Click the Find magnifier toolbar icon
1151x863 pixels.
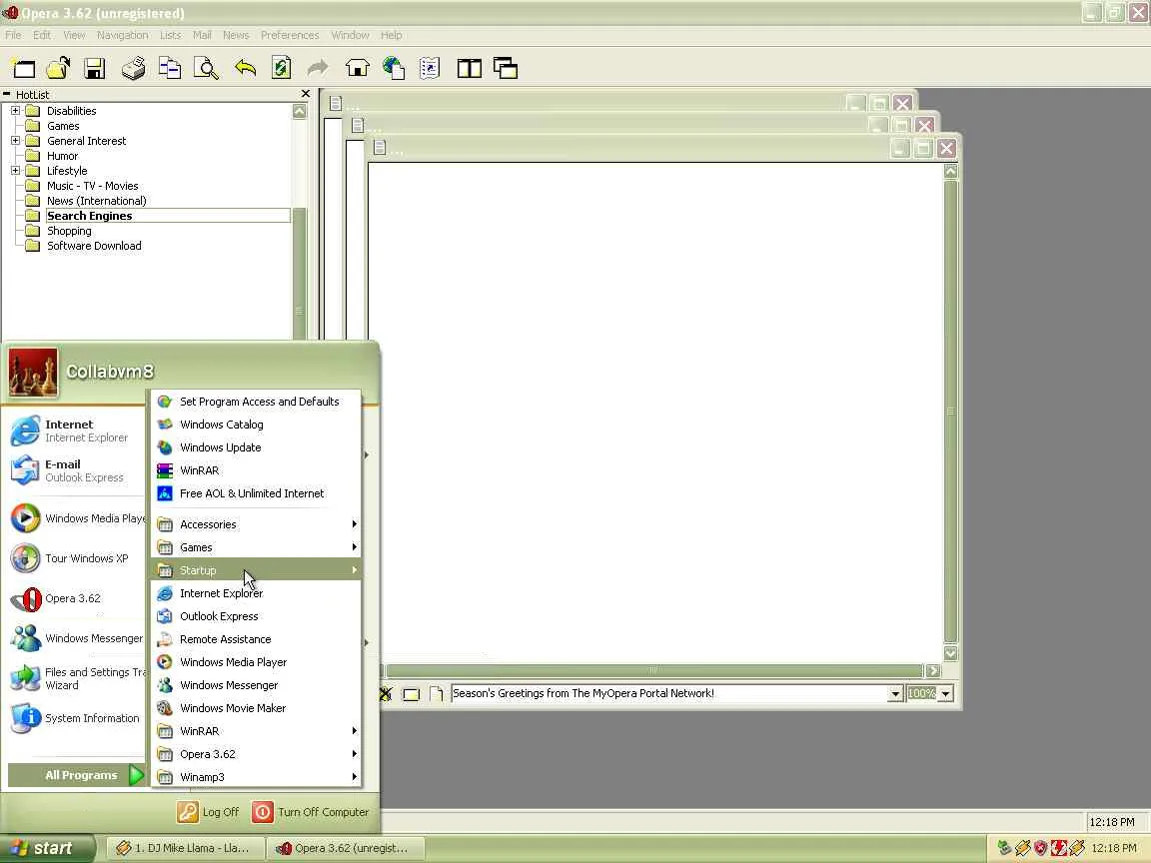pos(206,68)
